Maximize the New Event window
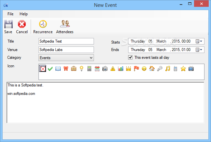This screenshot has height=142, width=211. (190, 4)
